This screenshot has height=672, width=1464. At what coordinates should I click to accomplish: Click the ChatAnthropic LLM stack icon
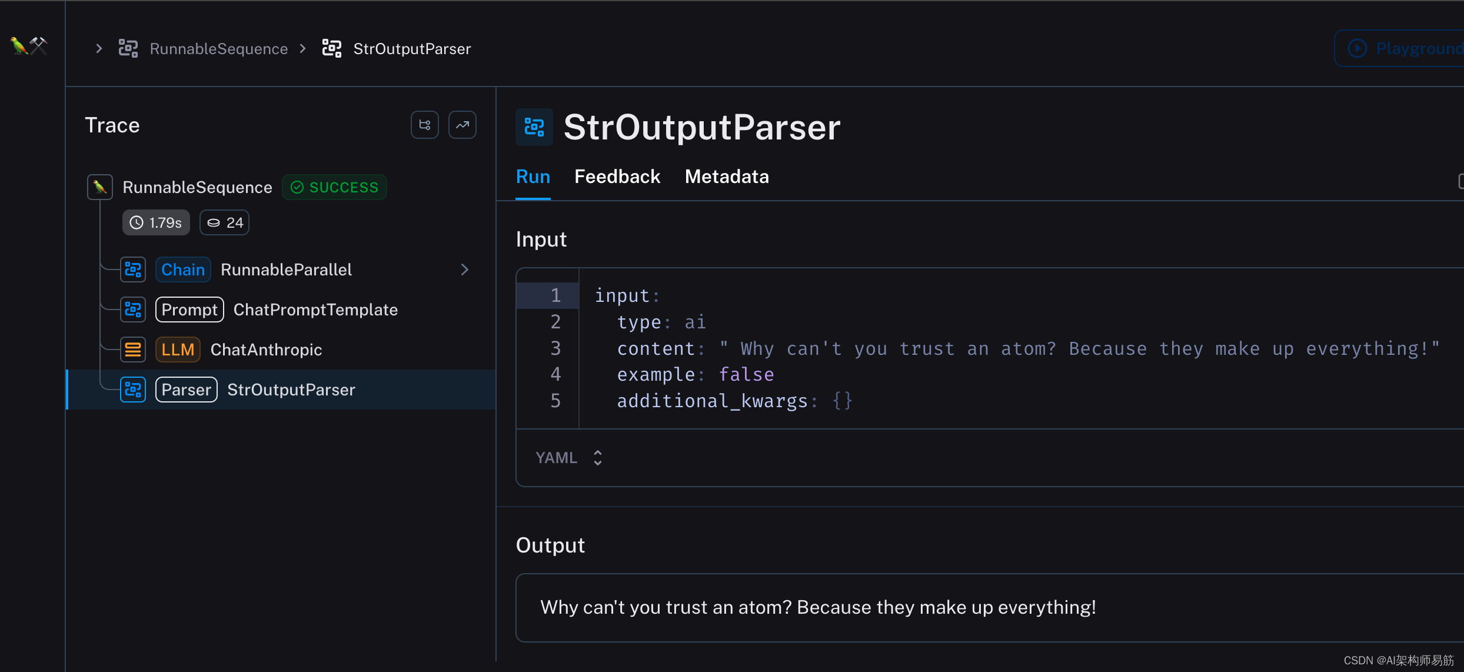pos(133,350)
